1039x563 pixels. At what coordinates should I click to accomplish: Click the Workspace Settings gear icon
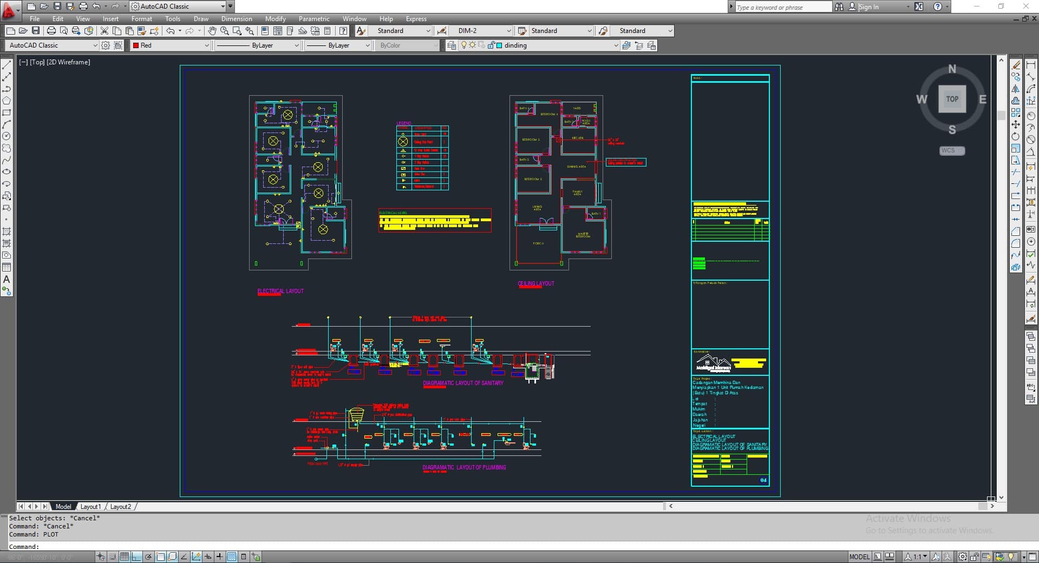(x=106, y=45)
